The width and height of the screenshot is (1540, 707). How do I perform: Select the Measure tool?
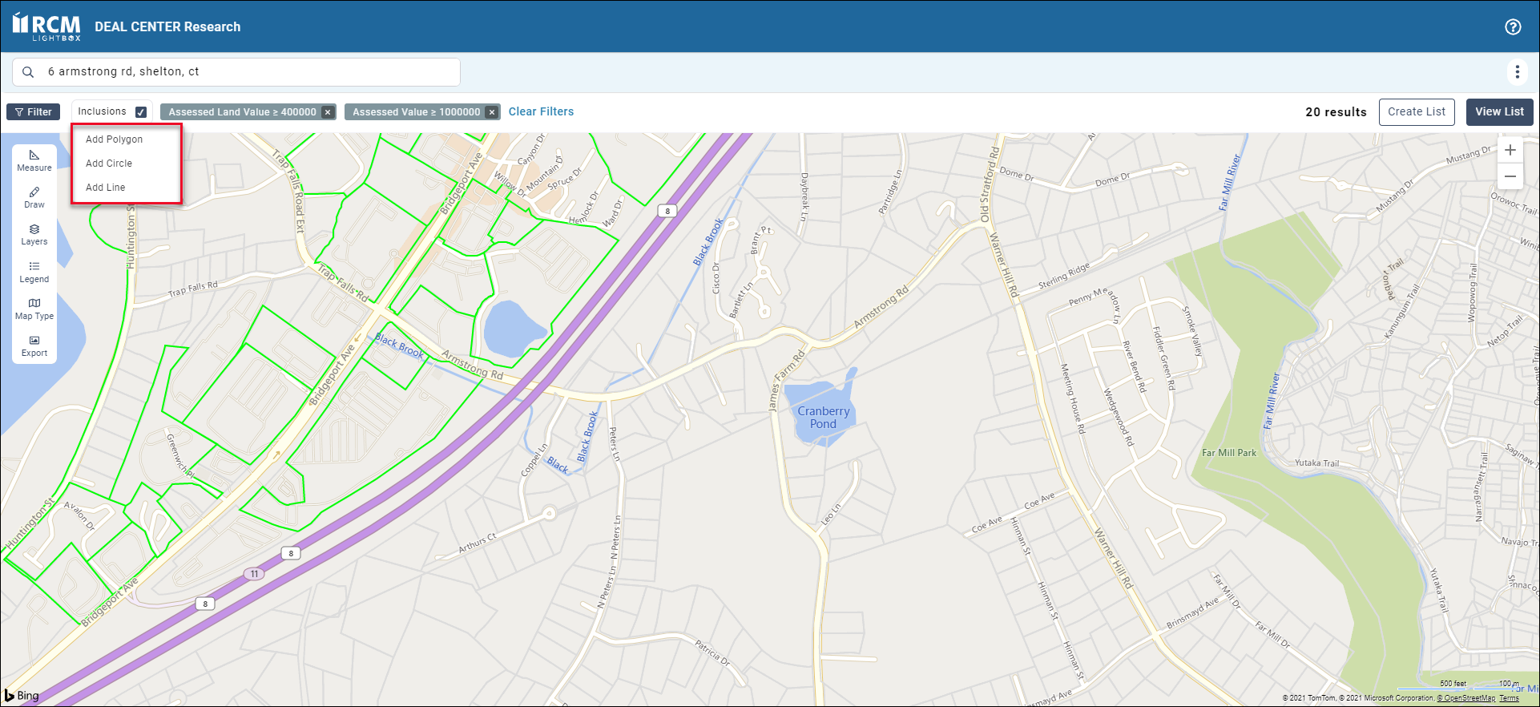34,160
